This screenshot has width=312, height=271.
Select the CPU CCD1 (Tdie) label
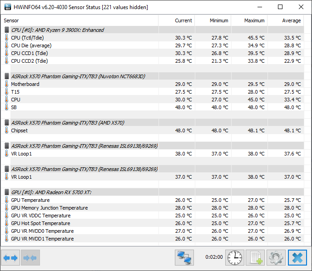30,53
